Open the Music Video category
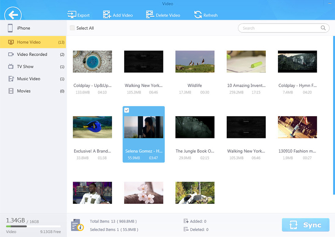 coord(33,79)
